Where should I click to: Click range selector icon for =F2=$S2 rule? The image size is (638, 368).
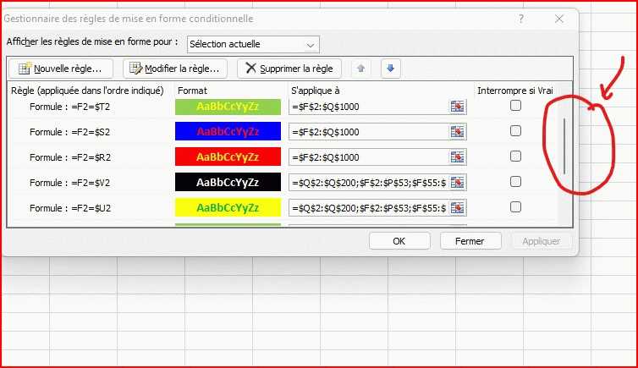pyautogui.click(x=458, y=132)
